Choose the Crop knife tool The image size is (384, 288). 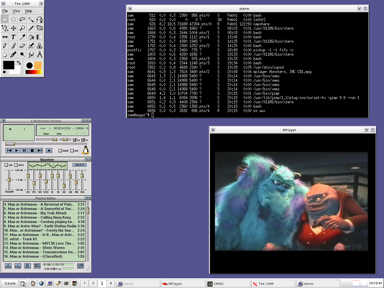click(x=31, y=28)
